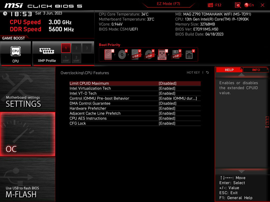The image size is (270, 202).
Task: Close the BIOS with the X icon
Action: [262, 5]
